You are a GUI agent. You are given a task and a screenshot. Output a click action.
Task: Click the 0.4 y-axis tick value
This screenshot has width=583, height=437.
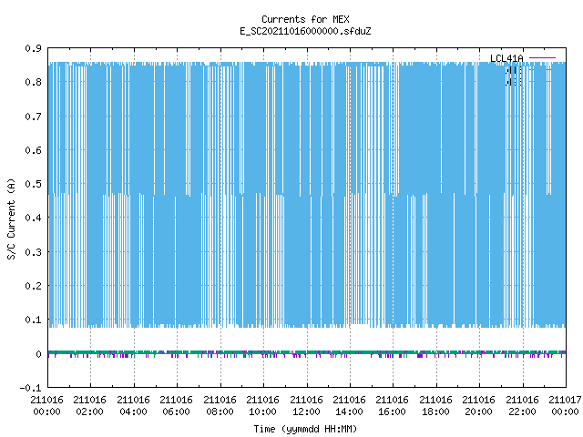tap(33, 218)
